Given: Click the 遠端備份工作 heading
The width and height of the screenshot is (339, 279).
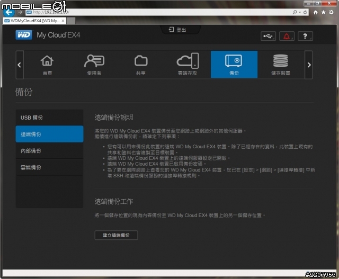Looking at the screenshot, I should [114, 202].
